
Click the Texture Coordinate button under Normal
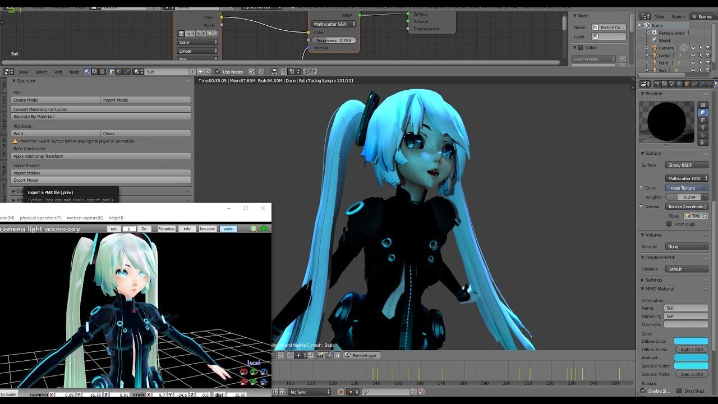tap(685, 206)
